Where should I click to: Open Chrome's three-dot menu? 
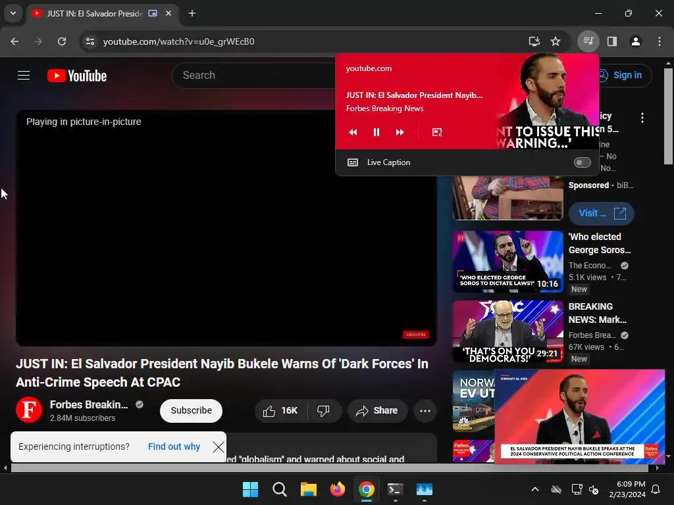(x=660, y=41)
